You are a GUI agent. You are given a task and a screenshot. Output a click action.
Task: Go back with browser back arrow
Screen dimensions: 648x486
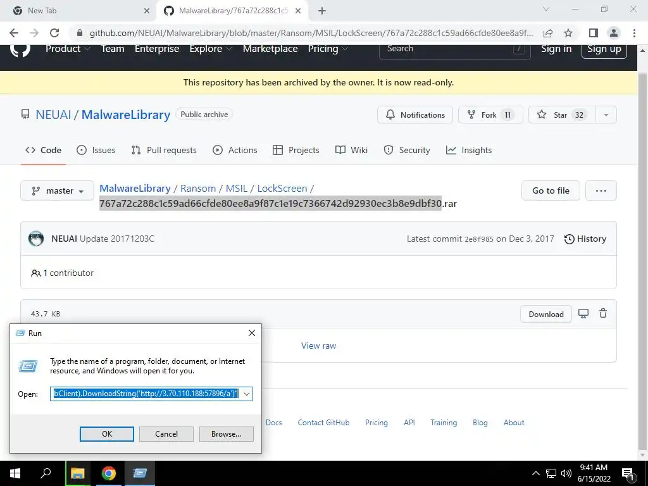14,33
